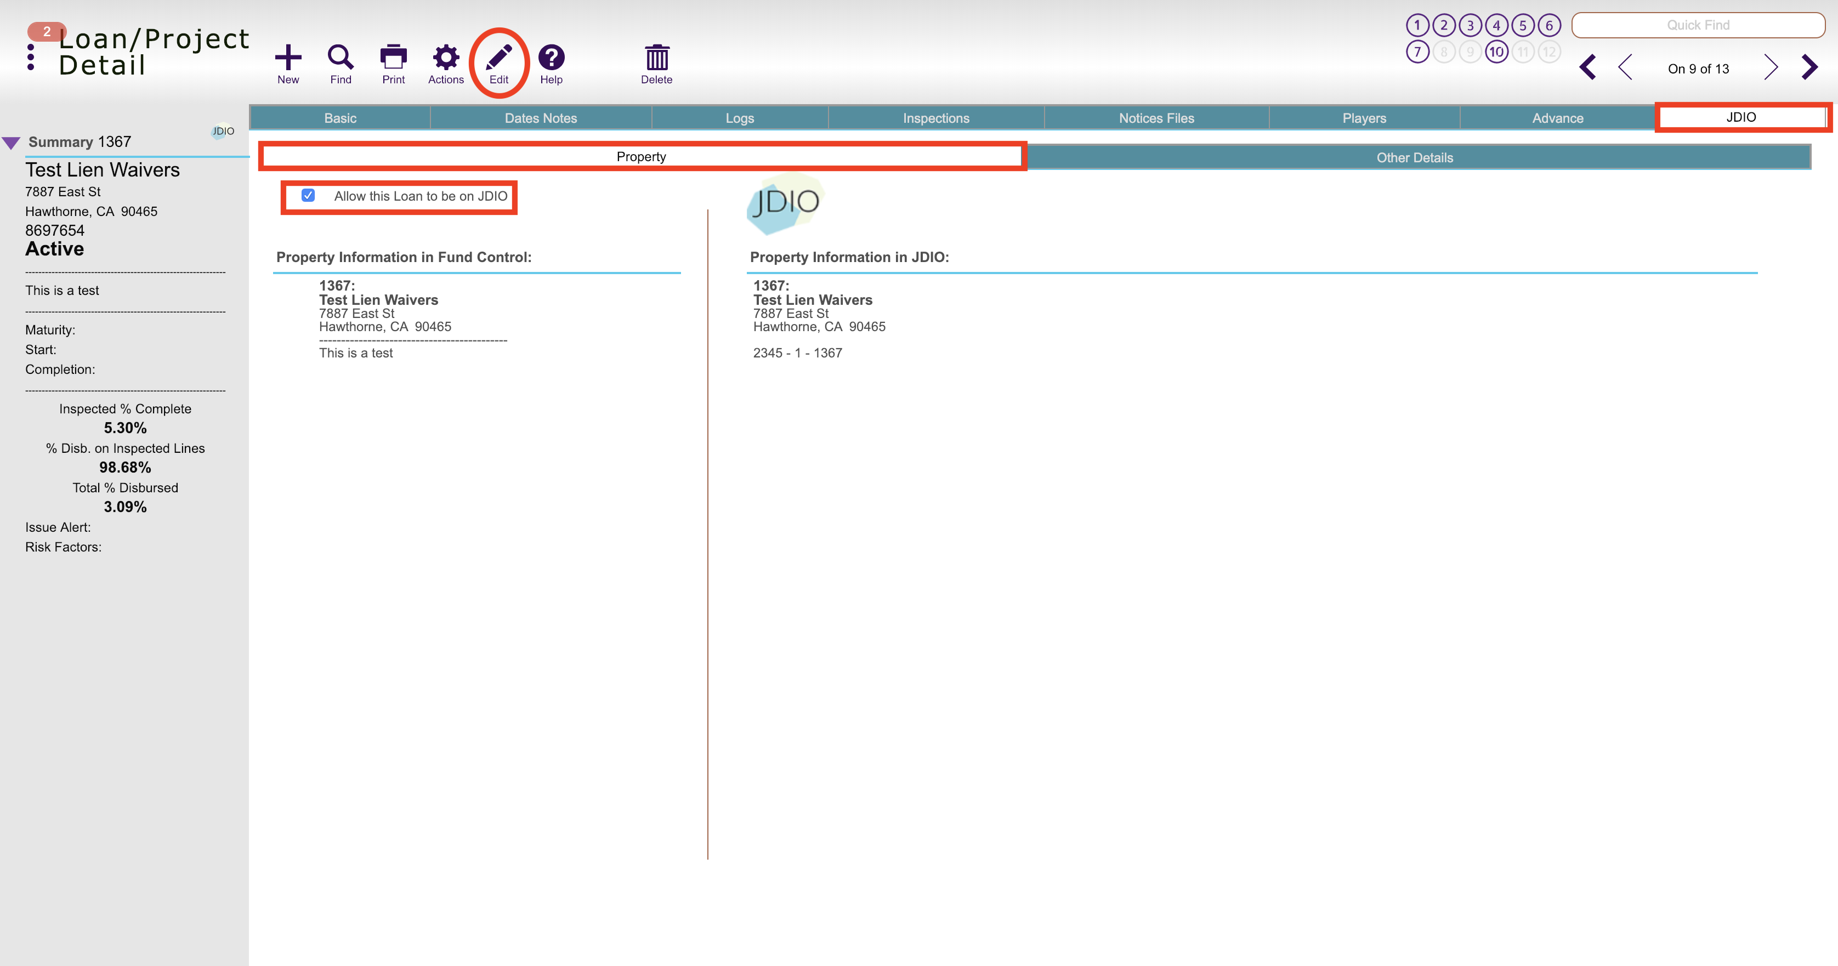Click the Edit pencil icon
The width and height of the screenshot is (1838, 966).
[x=500, y=57]
